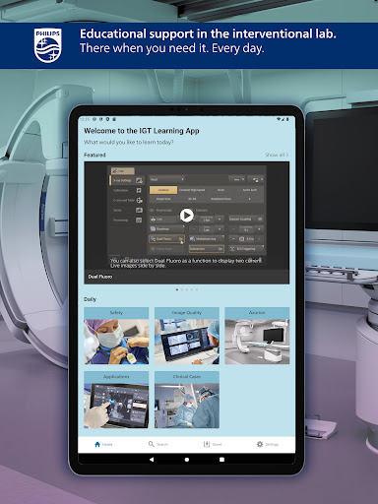This screenshot has height=504, width=378.
Task: Open Search via the magnifier icon
Action: click(152, 444)
